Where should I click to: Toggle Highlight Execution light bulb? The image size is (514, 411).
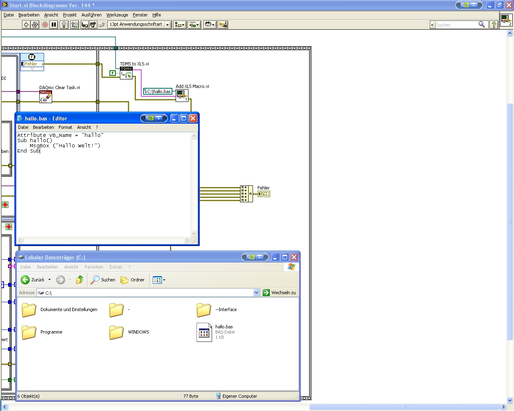64,25
